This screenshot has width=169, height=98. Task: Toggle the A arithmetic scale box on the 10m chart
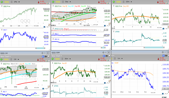tap(163, 29)
